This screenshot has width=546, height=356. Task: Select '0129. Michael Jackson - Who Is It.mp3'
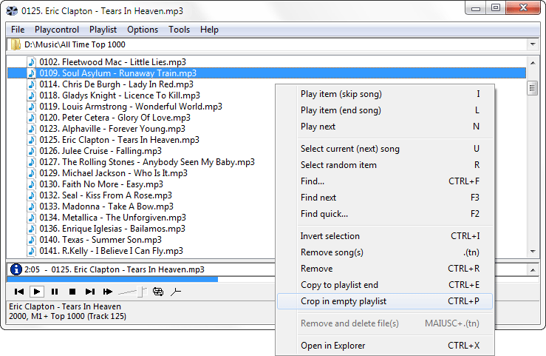(113, 173)
